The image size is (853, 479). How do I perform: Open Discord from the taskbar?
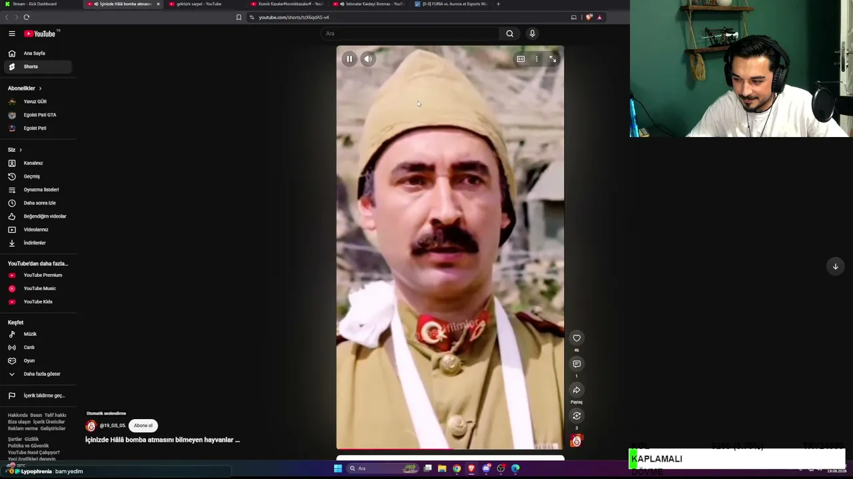pos(486,468)
